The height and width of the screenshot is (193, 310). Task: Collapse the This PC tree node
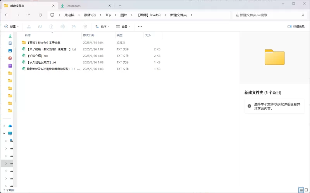(4, 133)
